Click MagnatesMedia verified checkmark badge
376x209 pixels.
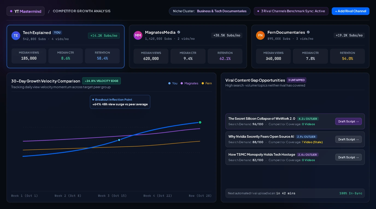(x=179, y=32)
